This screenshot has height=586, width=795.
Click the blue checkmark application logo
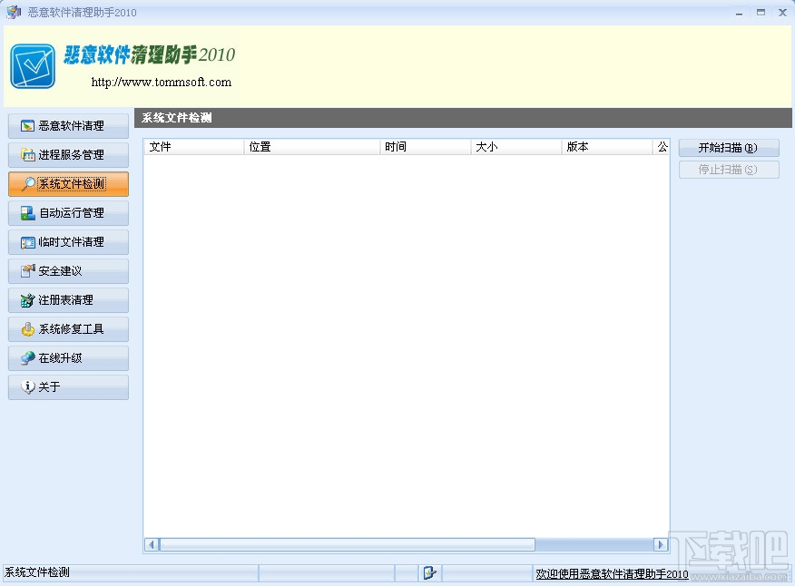pyautogui.click(x=33, y=66)
